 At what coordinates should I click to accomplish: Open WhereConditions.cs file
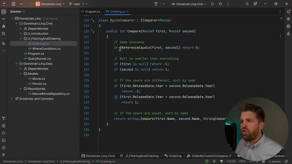coord(46,49)
